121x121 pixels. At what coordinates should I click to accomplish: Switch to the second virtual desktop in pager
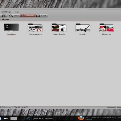pos(21,119)
